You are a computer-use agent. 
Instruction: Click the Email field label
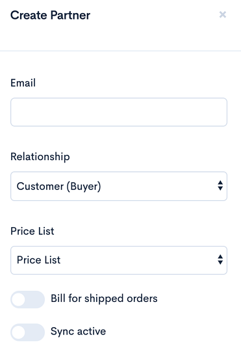point(23,83)
